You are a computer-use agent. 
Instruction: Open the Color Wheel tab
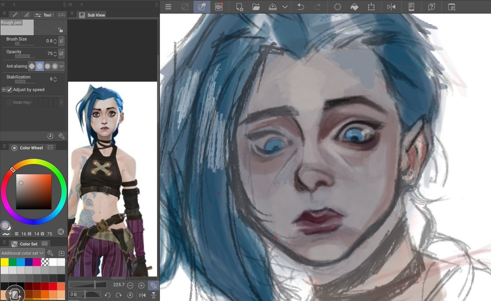(27, 147)
